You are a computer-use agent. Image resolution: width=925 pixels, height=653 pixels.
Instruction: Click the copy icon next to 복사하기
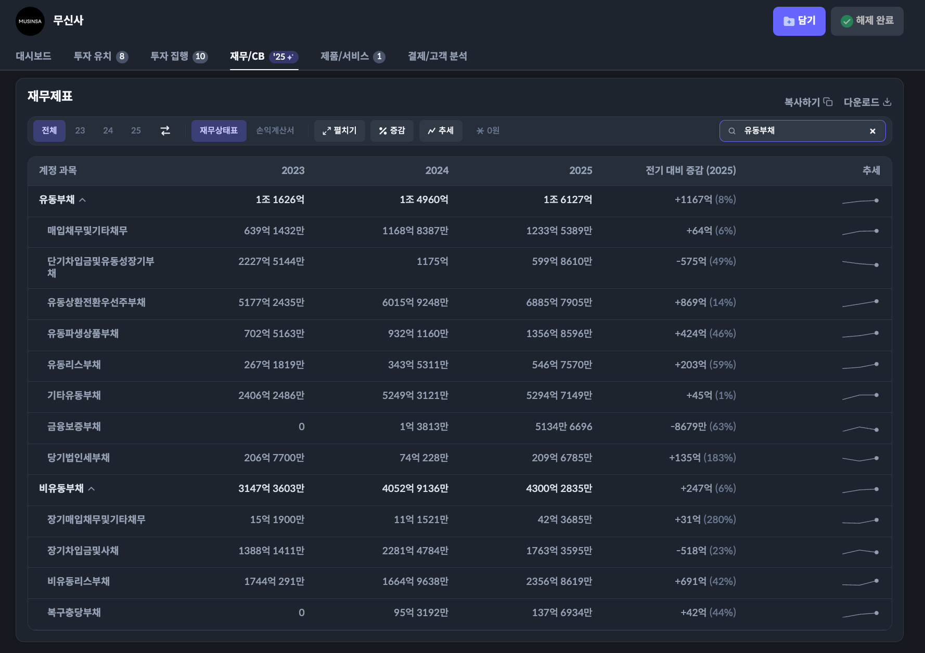click(x=828, y=102)
